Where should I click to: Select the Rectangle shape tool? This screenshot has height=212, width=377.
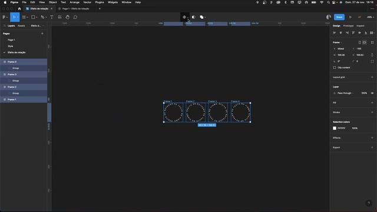[33, 17]
